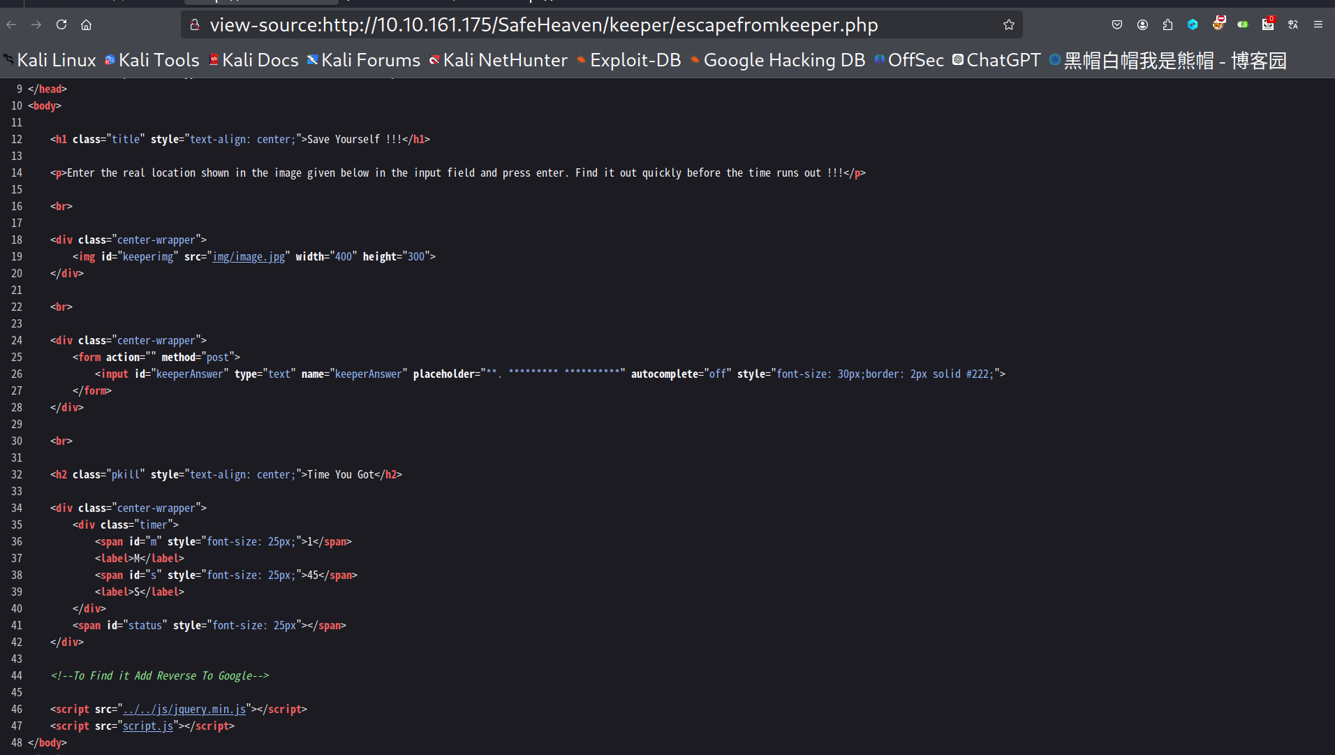1335x755 pixels.
Task: Click the form method "post" value
Action: pyautogui.click(x=221, y=357)
